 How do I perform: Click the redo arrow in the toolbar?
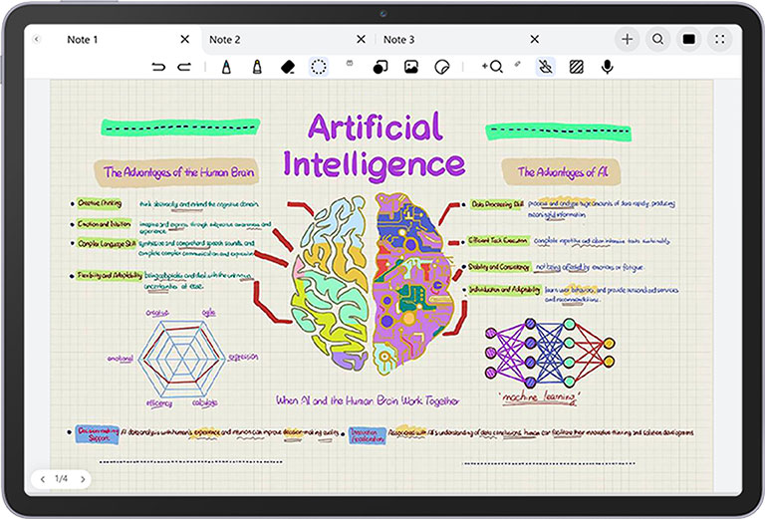click(184, 67)
